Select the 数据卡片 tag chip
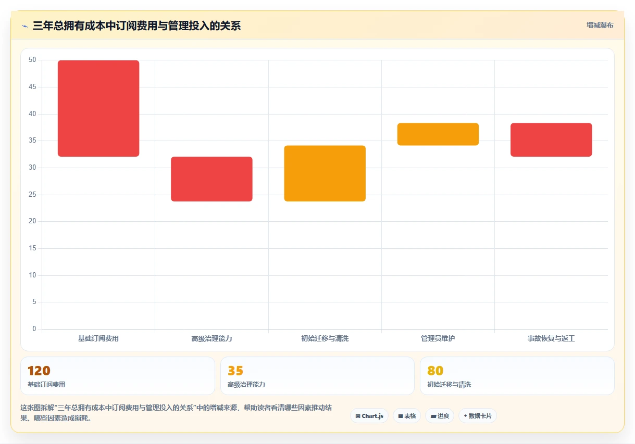The height and width of the screenshot is (444, 635). [478, 416]
